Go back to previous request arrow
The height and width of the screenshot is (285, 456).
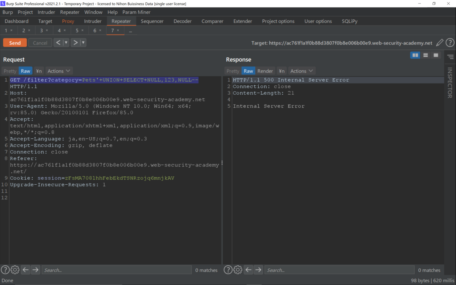[58, 43]
